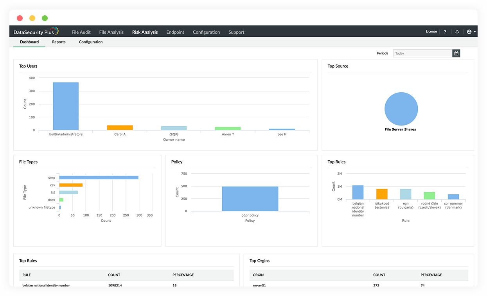Click the rodné číslo (czech/slovak) green bar

(x=429, y=196)
